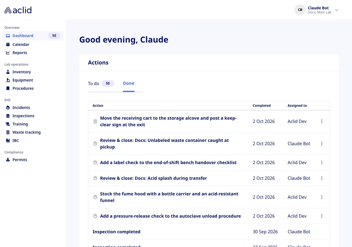
Task: Open 'Move the receiving cart' action link
Action: click(x=168, y=121)
